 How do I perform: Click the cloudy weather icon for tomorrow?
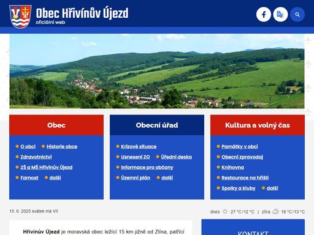pos(275,212)
